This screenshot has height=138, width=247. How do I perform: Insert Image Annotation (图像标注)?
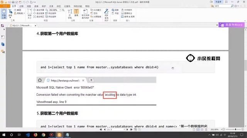coord(127,13)
